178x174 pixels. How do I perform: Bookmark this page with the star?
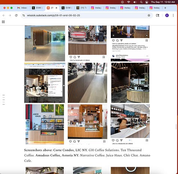point(149,15)
